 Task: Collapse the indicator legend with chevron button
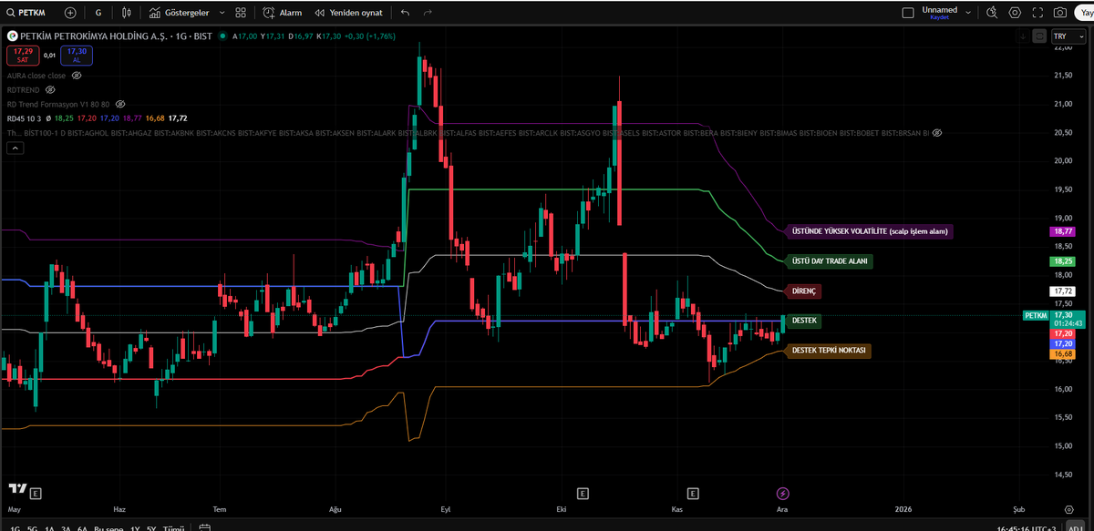pyautogui.click(x=15, y=148)
